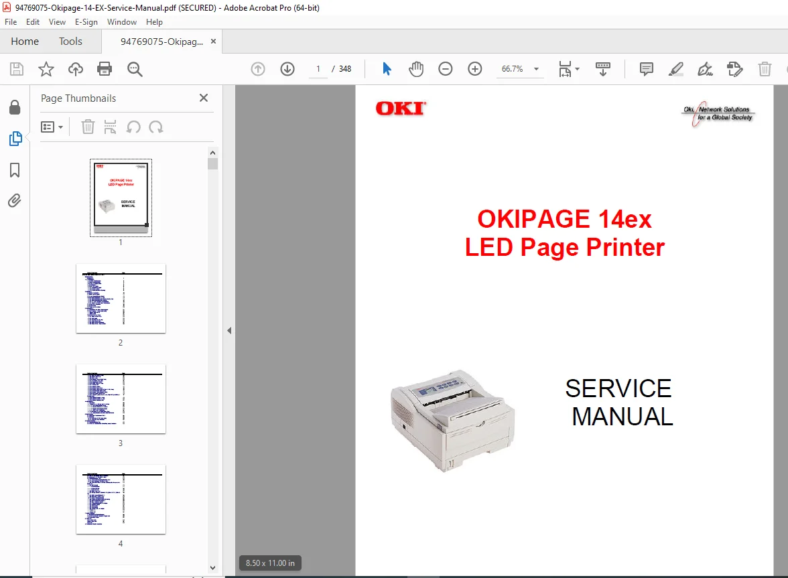The width and height of the screenshot is (788, 578).
Task: Zoom out with minus button
Action: 445,69
